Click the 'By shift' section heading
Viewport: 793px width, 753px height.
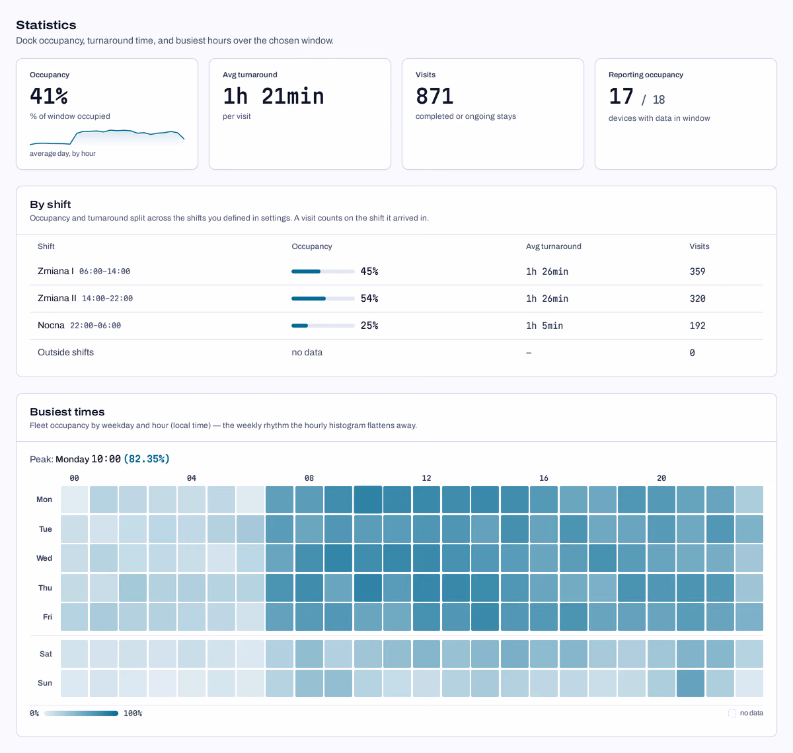[x=50, y=204]
